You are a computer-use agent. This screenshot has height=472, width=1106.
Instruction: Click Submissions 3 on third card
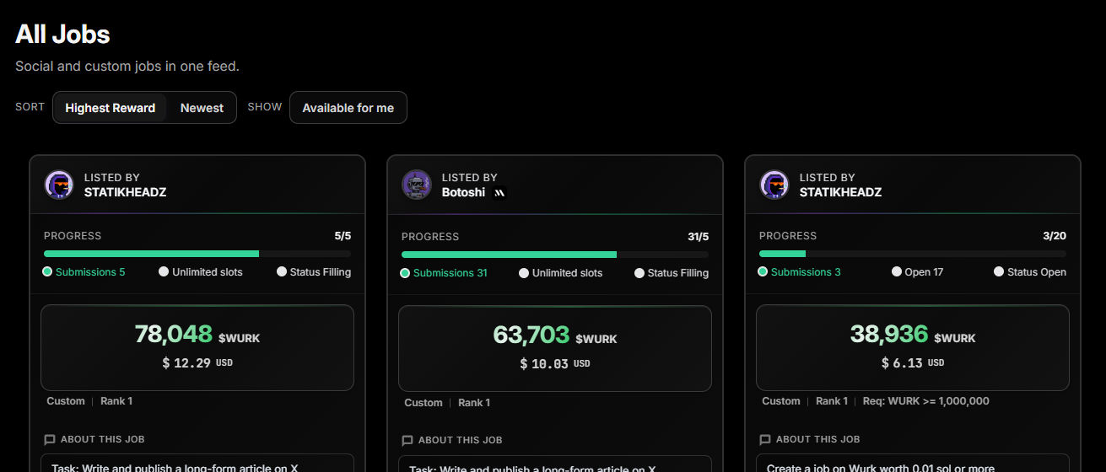point(800,271)
